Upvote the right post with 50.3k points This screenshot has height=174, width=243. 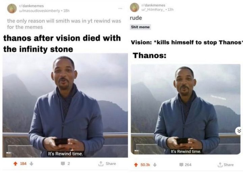(x=135, y=165)
